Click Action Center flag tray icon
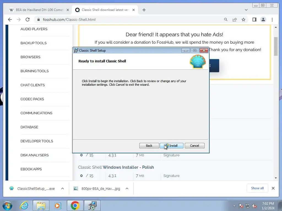Viewport: 282px width, 211px height. 241,206
